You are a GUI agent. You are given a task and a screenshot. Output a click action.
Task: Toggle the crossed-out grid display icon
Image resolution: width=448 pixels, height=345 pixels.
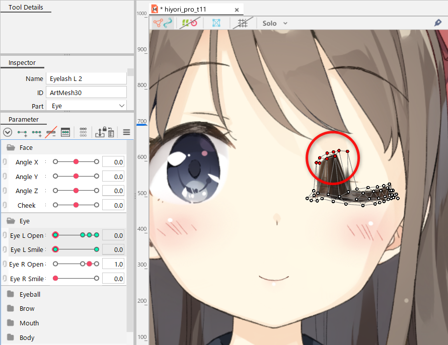click(243, 23)
